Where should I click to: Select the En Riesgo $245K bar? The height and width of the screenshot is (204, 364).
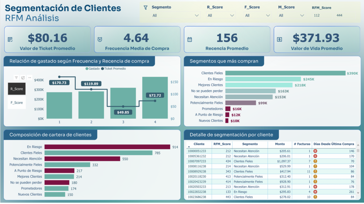(263, 79)
